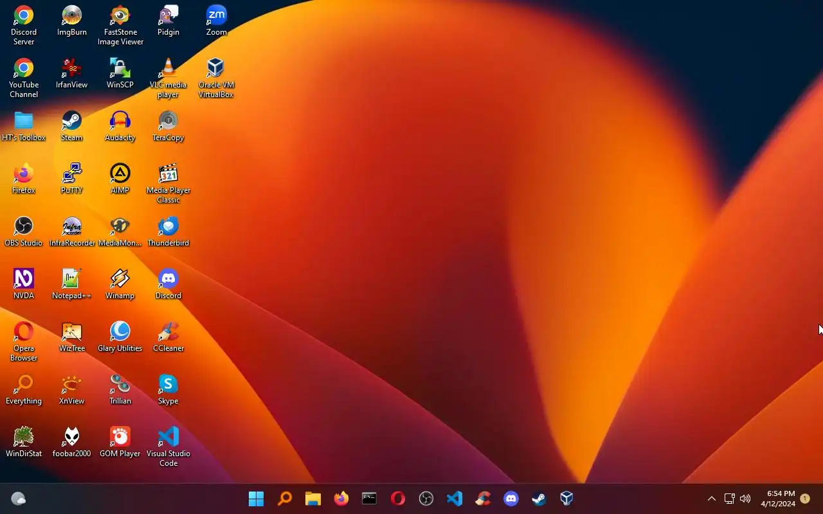Screen dimensions: 823x514
Task: Open network status in system tray
Action: click(729, 499)
